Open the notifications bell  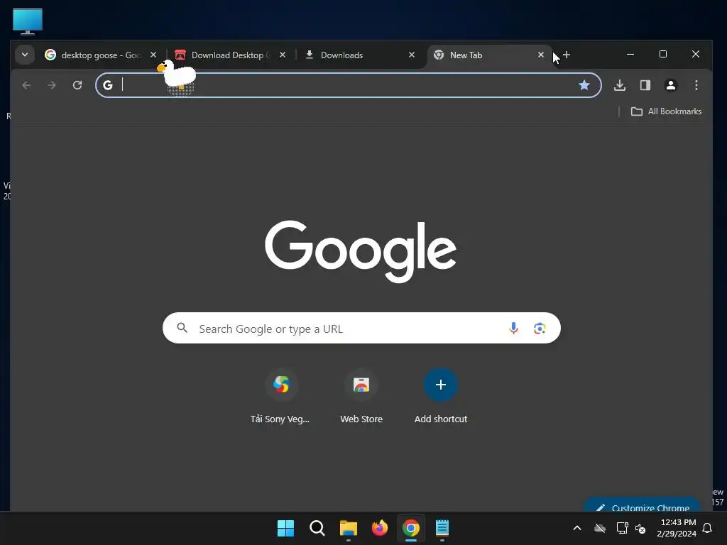tap(708, 528)
